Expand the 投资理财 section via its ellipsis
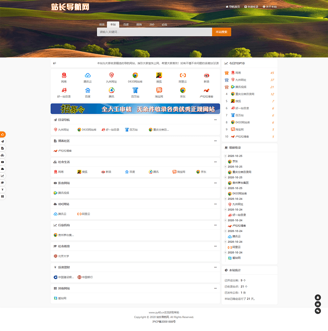Viewport: 328px width, 331px height. point(215,267)
